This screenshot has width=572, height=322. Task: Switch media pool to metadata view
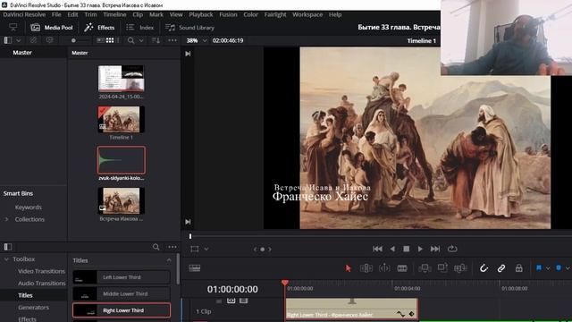100,40
